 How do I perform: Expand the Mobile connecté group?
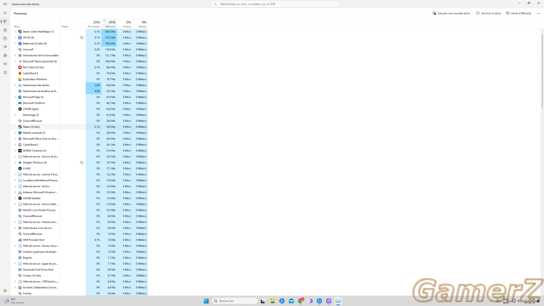coord(15,133)
